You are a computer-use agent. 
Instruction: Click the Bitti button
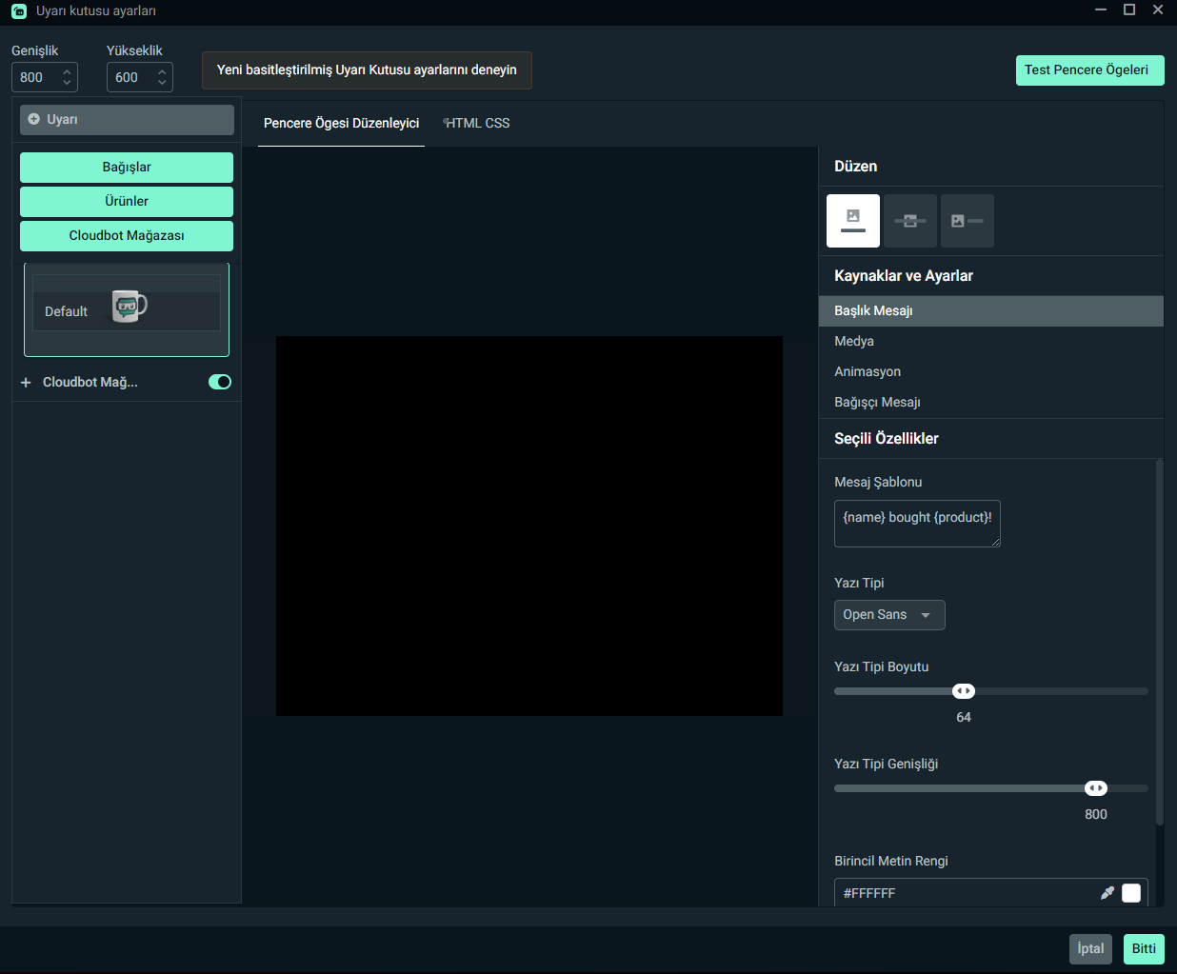pyautogui.click(x=1144, y=949)
